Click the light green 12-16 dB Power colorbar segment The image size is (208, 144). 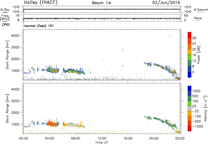(x=190, y=58)
